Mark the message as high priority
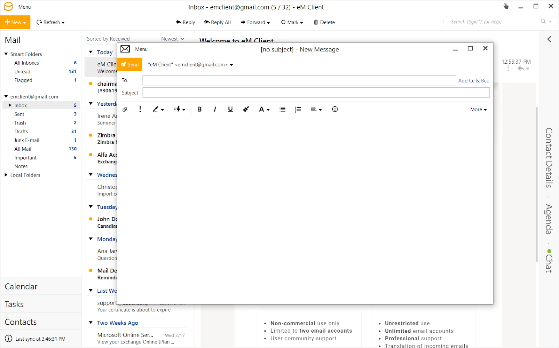This screenshot has height=348, width=559. click(x=140, y=109)
